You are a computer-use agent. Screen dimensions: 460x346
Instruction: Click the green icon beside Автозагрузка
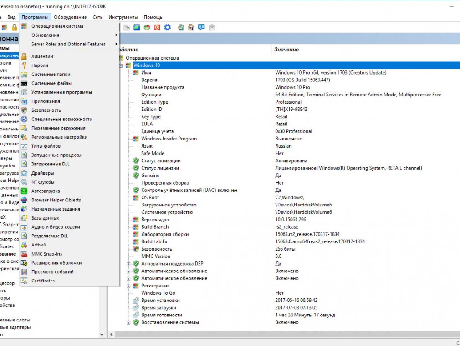[24, 191]
